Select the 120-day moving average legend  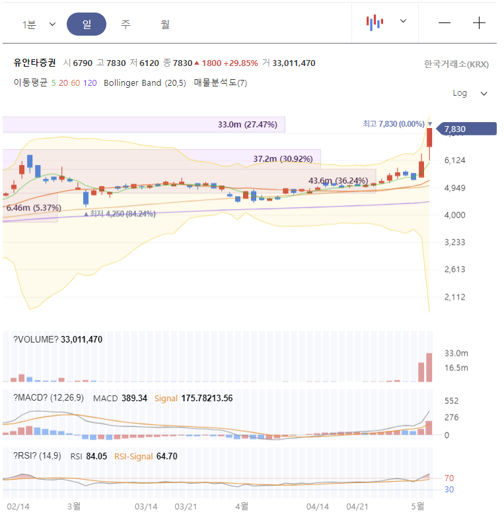point(90,83)
